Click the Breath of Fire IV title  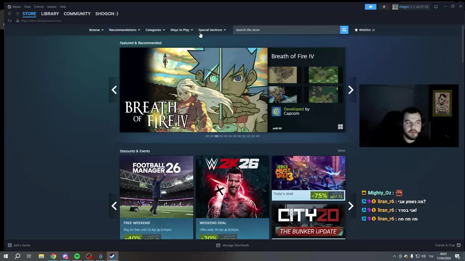(293, 56)
